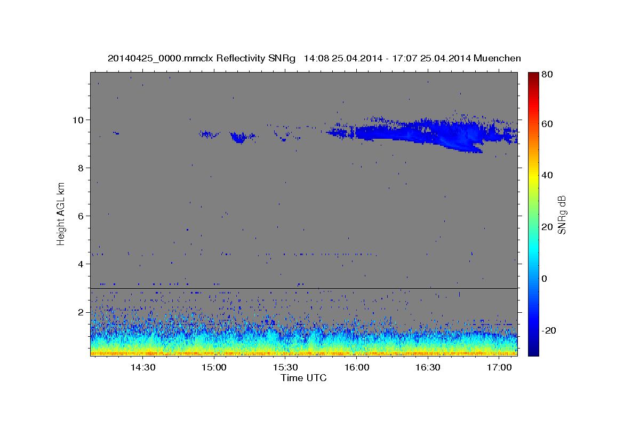Image resolution: width=640 pixels, height=427 pixels.
Task: Click the 15:30 time tick label
Action: (285, 368)
